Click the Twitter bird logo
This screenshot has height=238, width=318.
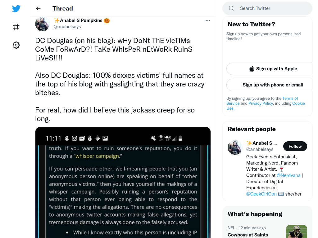[16, 8]
